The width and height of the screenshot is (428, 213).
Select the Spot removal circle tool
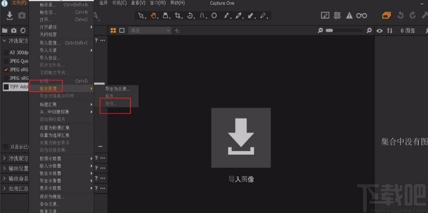(x=215, y=15)
